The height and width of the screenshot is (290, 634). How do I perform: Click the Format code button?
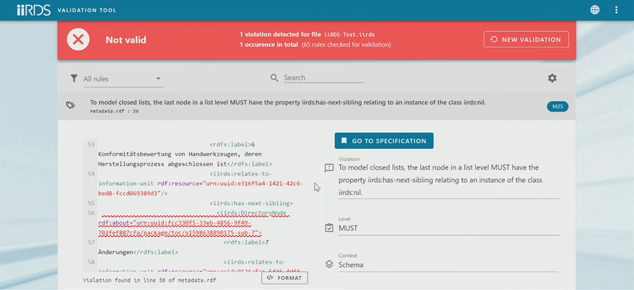pos(284,278)
